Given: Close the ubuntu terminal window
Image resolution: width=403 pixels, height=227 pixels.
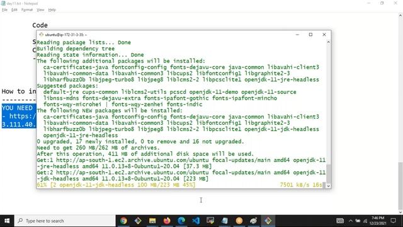Looking at the screenshot, I should (x=324, y=35).
